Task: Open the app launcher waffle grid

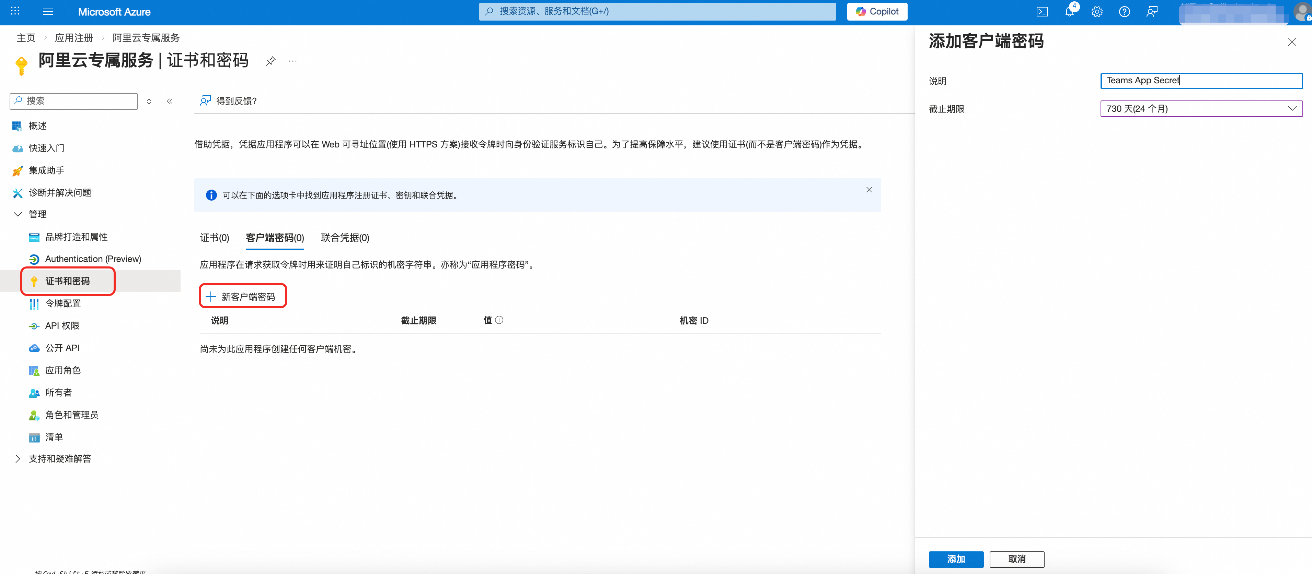Action: click(15, 11)
